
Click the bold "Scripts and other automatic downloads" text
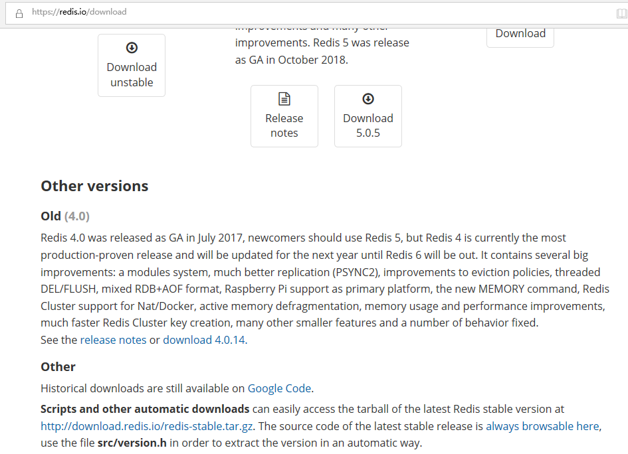pos(145,409)
